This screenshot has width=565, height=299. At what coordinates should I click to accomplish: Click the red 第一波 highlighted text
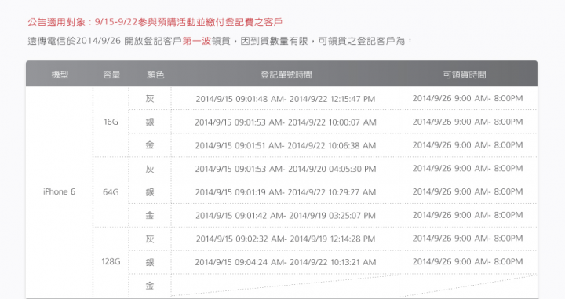pos(196,41)
